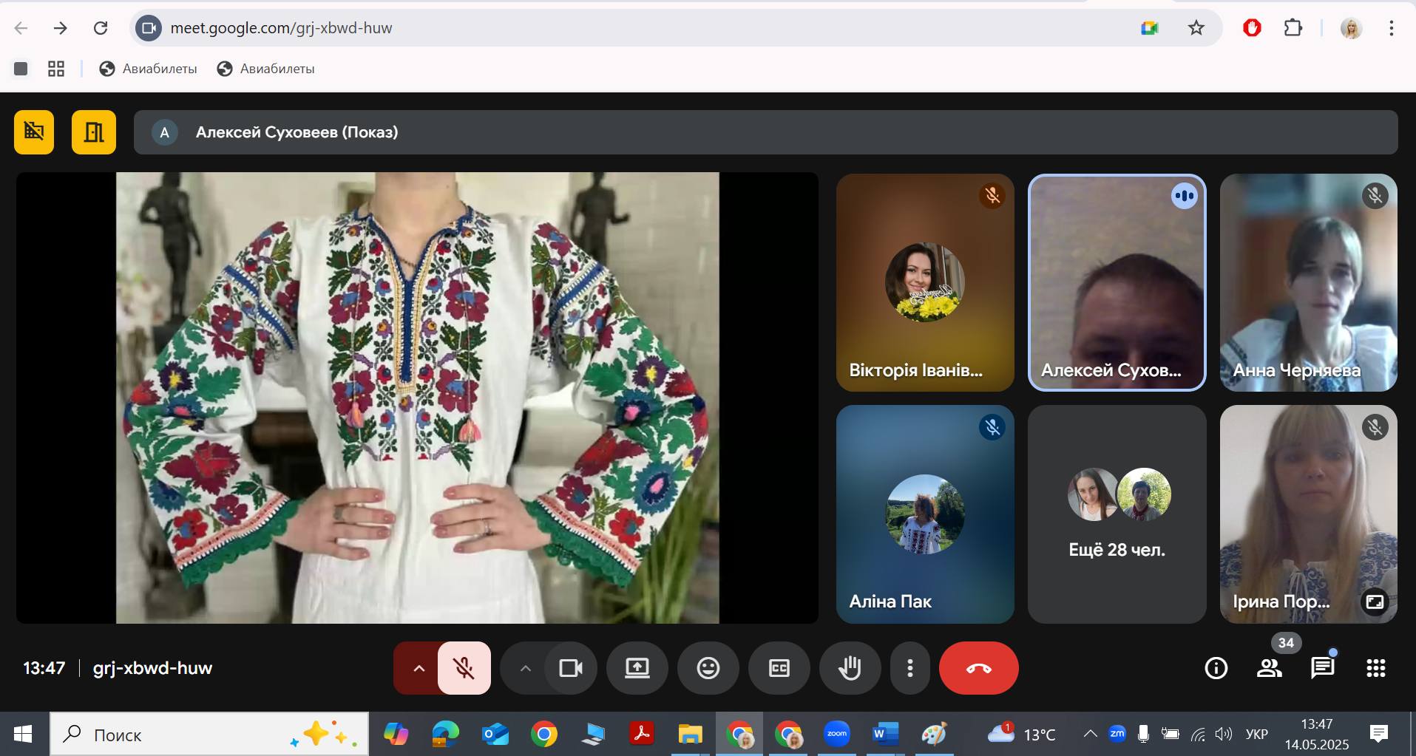Open meeting details info icon
The width and height of the screenshot is (1416, 756).
(1216, 668)
